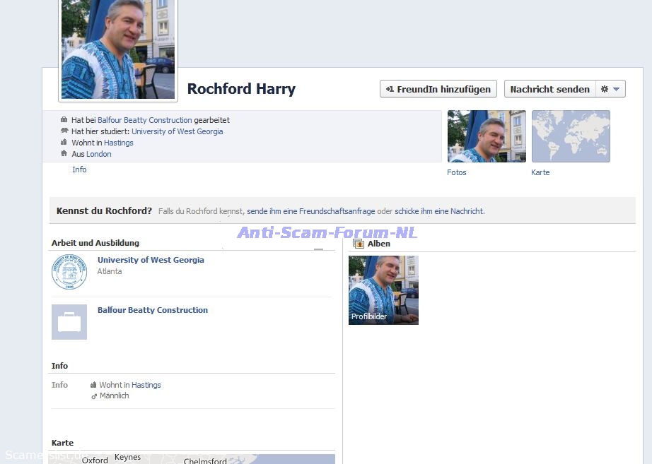
Task: Open the Info link below the summary
Action: click(x=79, y=169)
